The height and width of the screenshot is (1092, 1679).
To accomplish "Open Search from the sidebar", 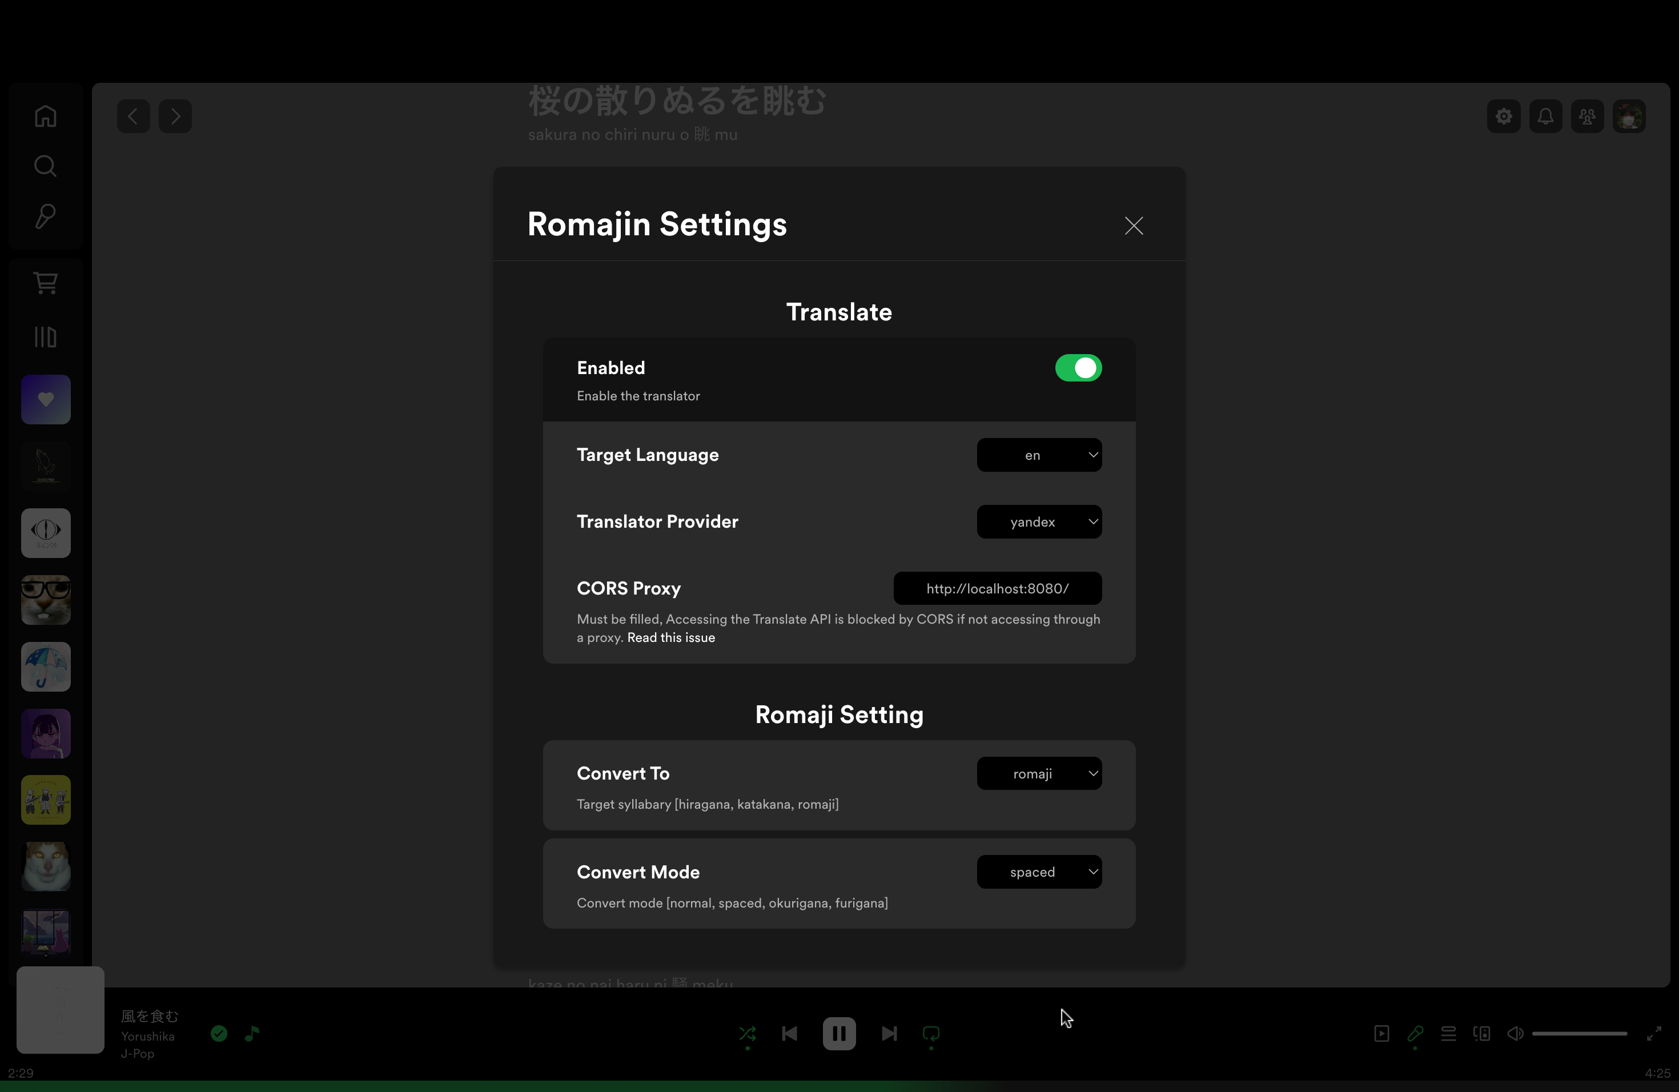I will click(x=46, y=166).
